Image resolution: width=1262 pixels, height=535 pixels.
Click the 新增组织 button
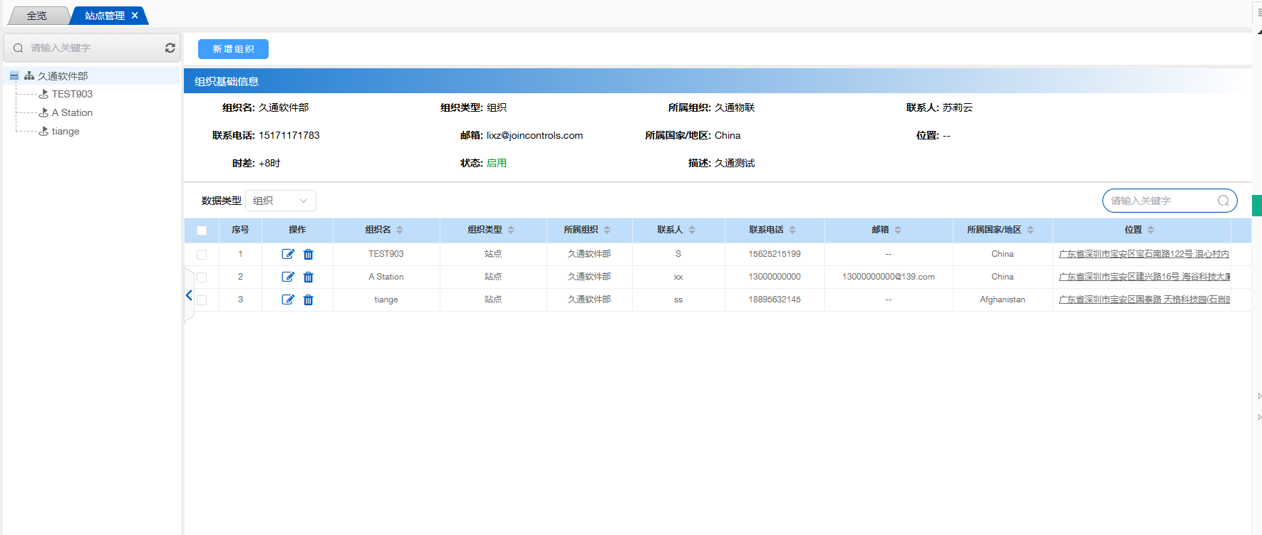tap(233, 49)
